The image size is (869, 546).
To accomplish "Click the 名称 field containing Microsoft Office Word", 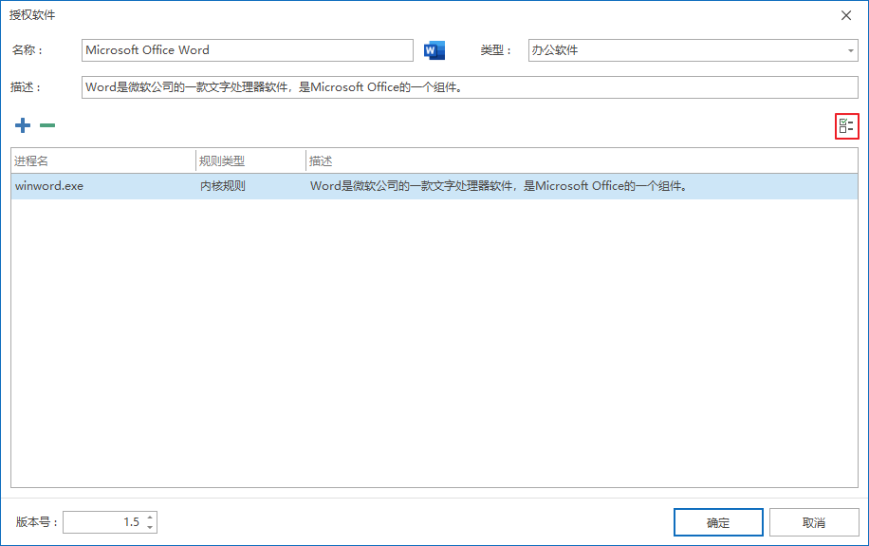I will [248, 50].
